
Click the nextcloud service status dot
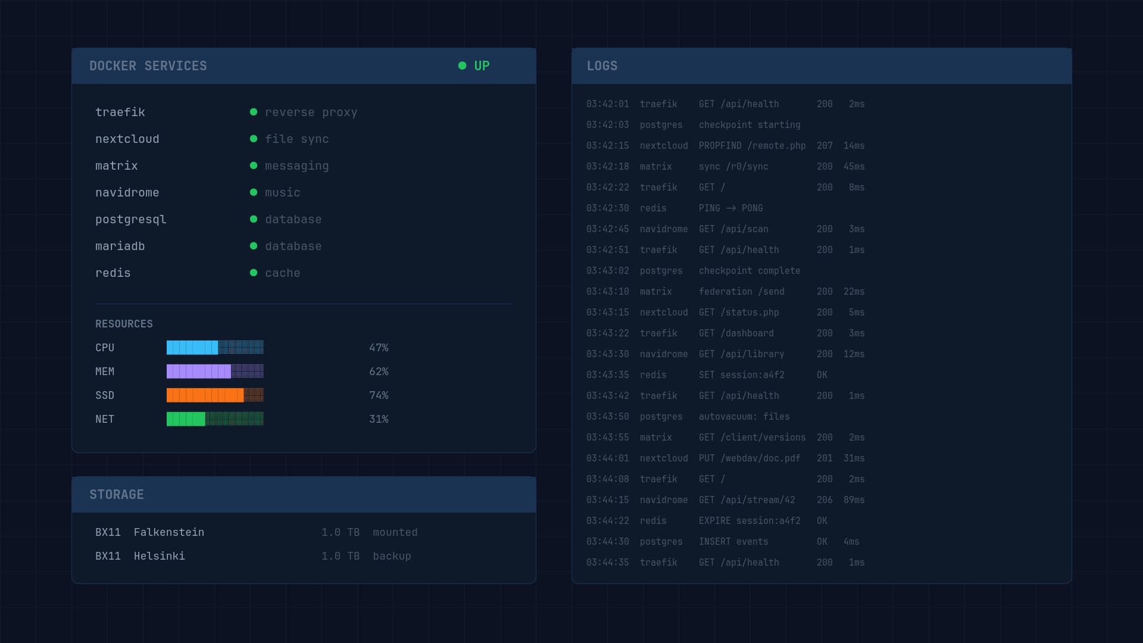click(x=254, y=138)
